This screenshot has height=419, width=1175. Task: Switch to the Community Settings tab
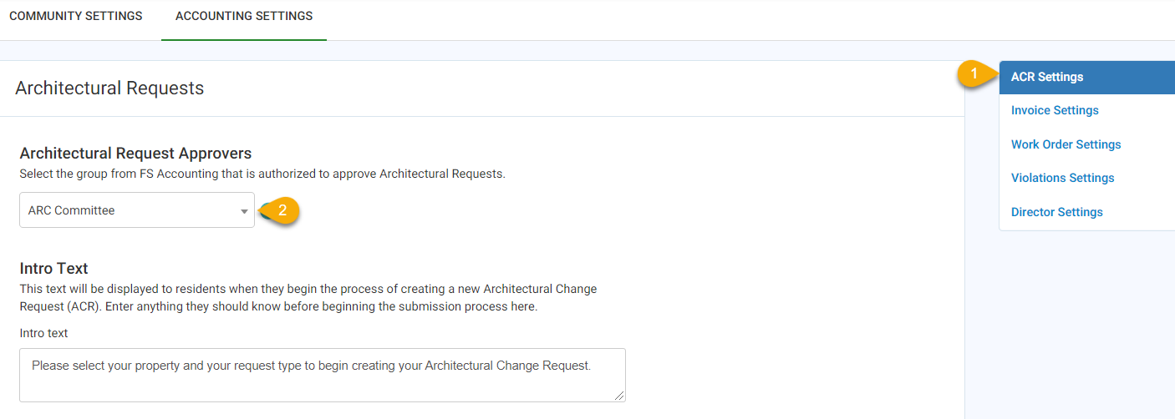click(76, 16)
